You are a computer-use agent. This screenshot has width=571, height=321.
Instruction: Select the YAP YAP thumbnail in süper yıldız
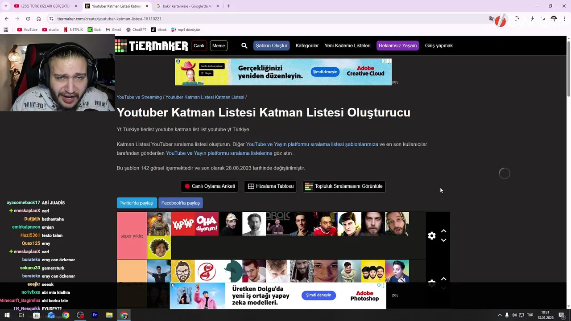[183, 224]
